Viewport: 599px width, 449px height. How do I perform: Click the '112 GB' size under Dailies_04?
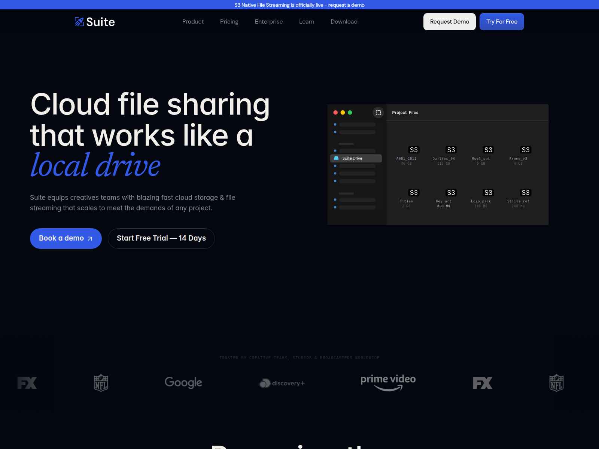pyautogui.click(x=444, y=164)
